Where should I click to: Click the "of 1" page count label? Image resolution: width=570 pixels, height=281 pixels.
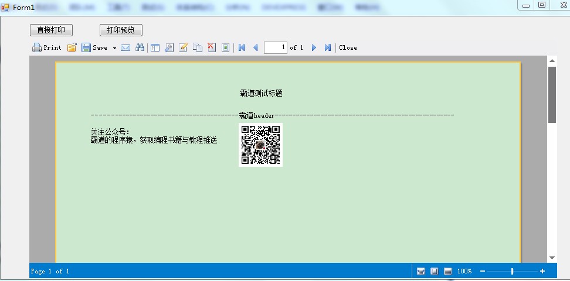[297, 47]
